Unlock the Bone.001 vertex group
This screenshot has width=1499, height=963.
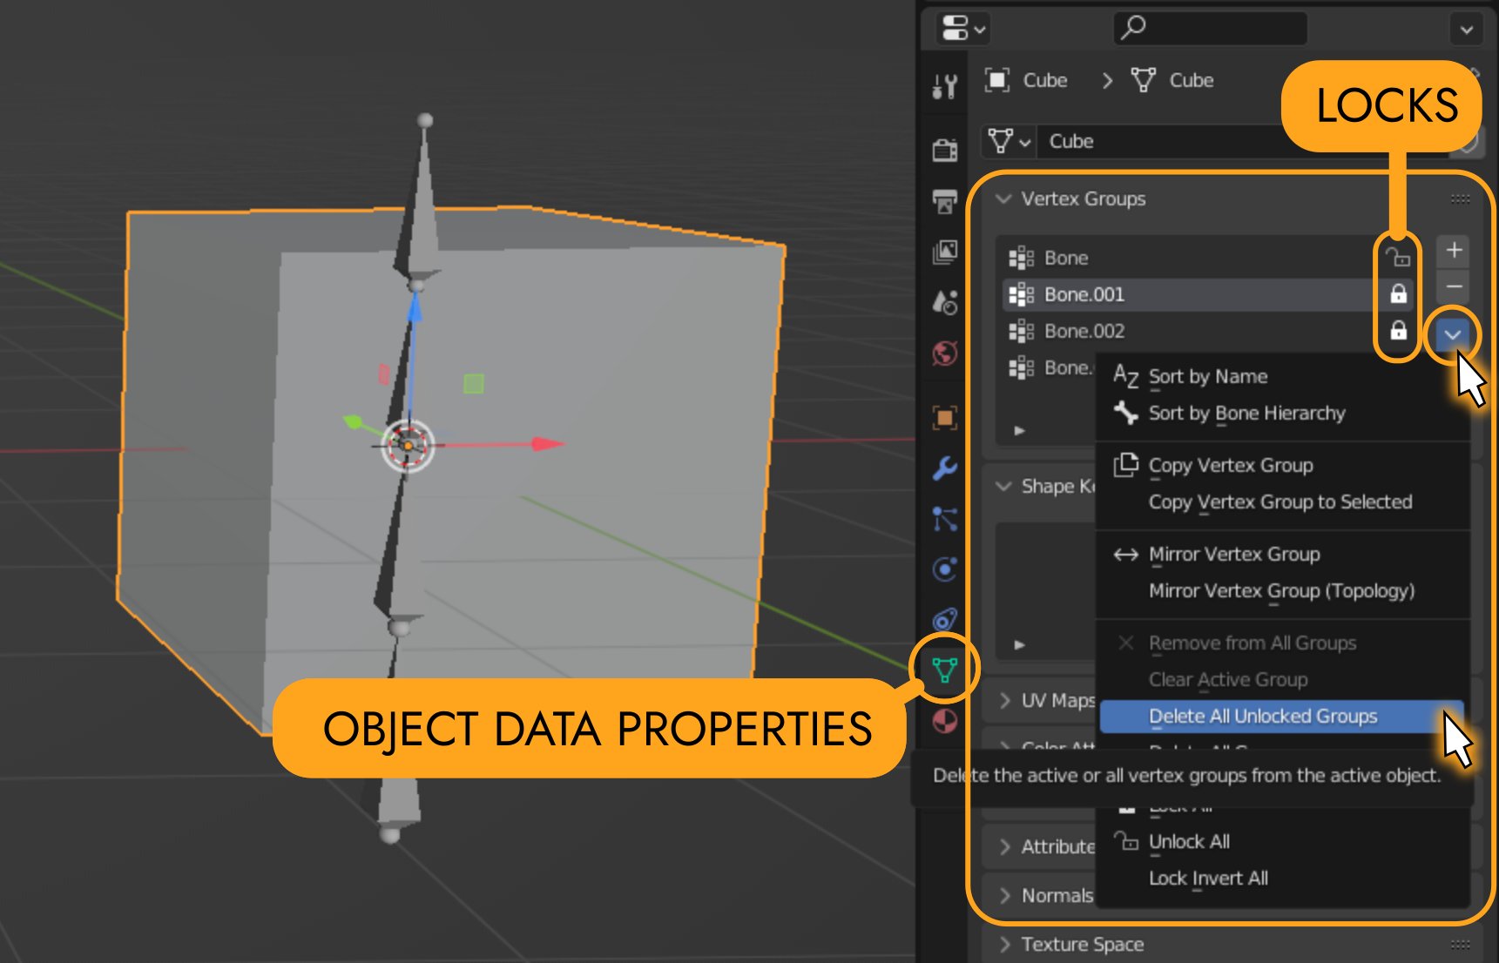tap(1397, 294)
